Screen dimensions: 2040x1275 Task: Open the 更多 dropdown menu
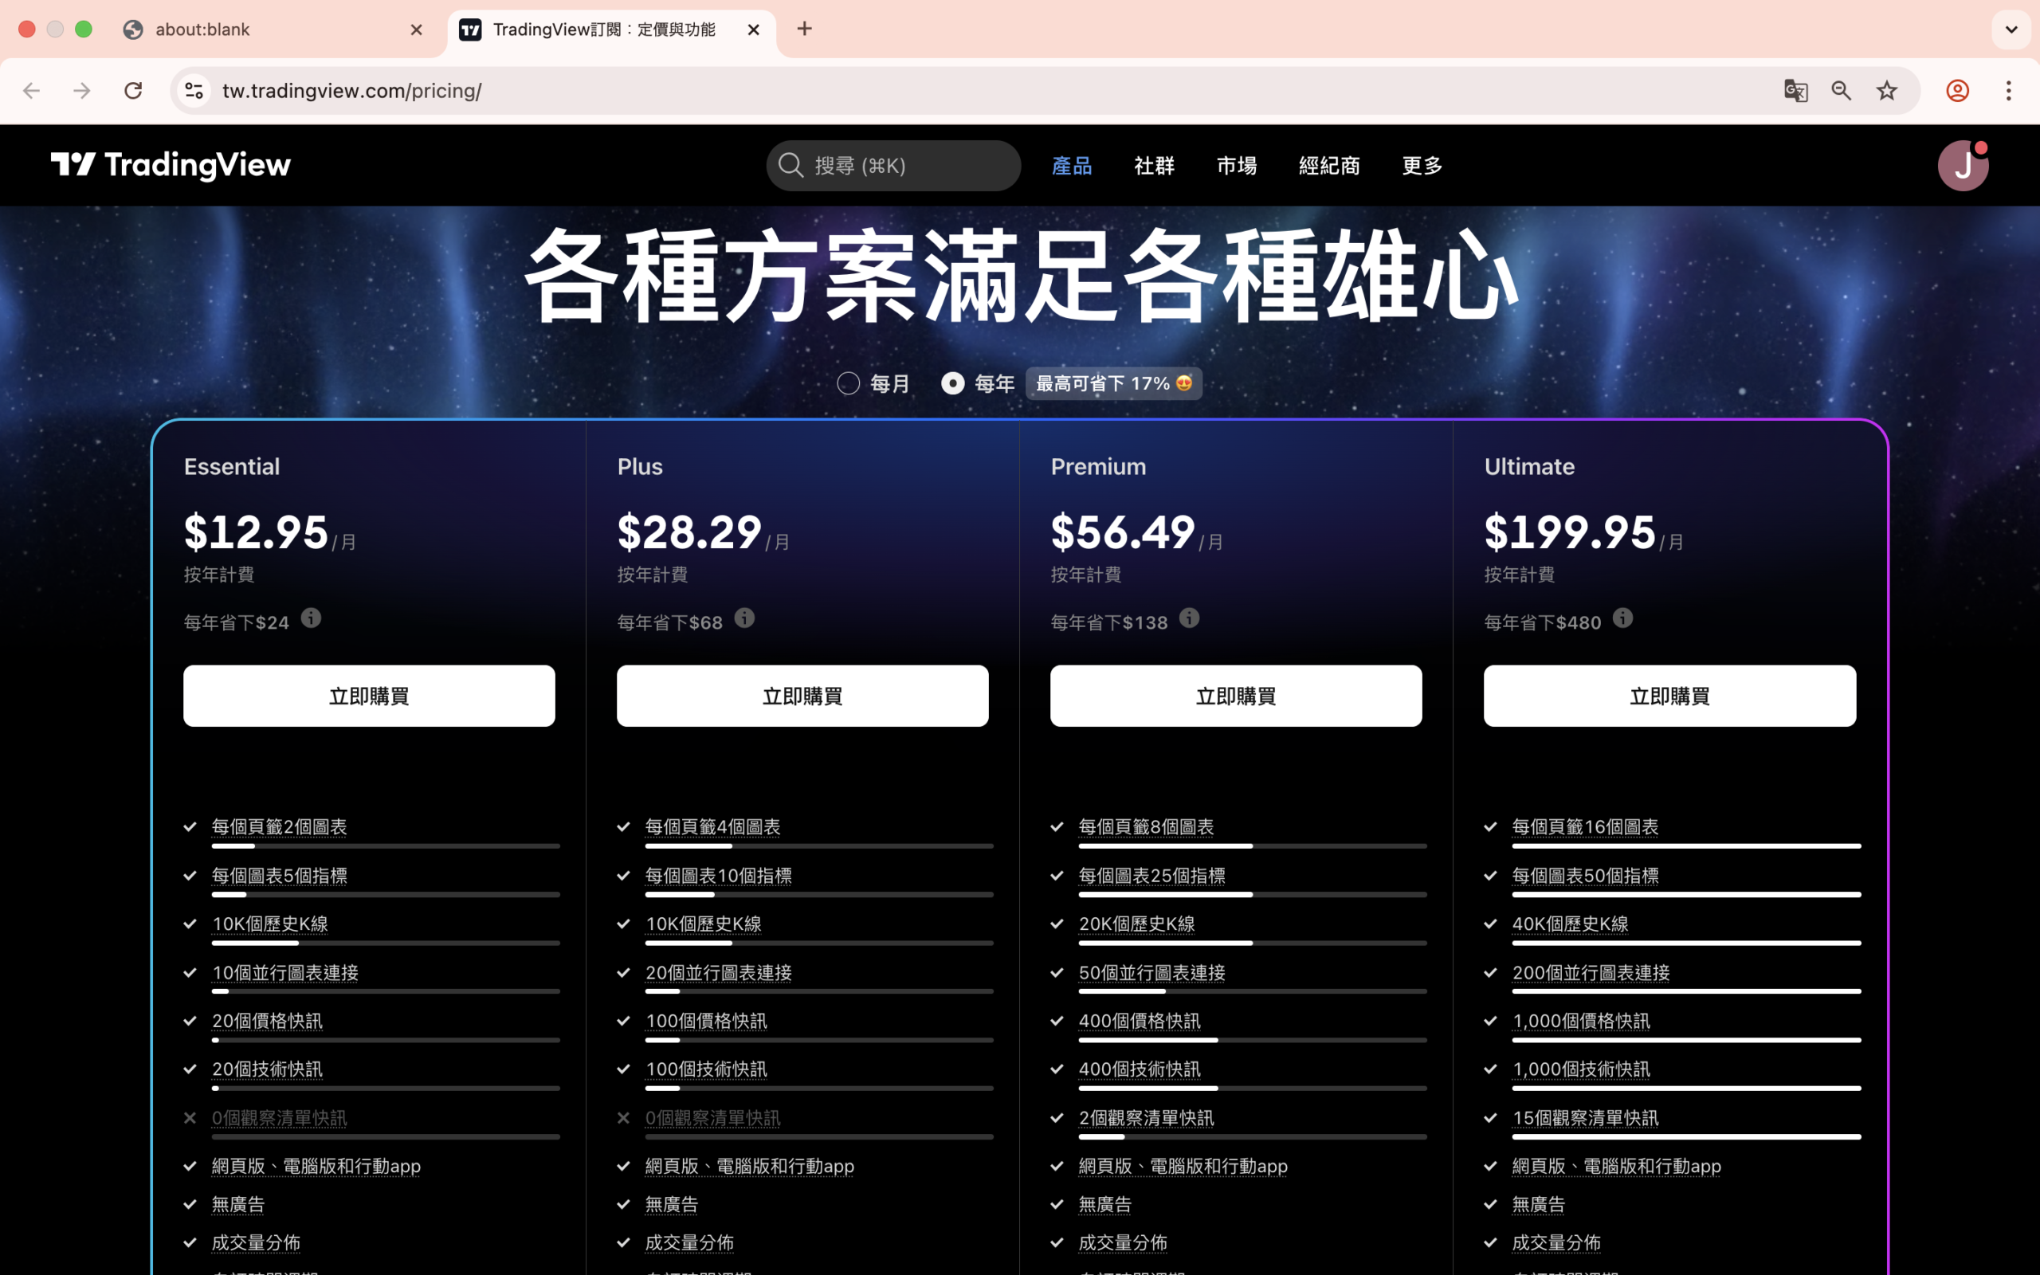1422,166
